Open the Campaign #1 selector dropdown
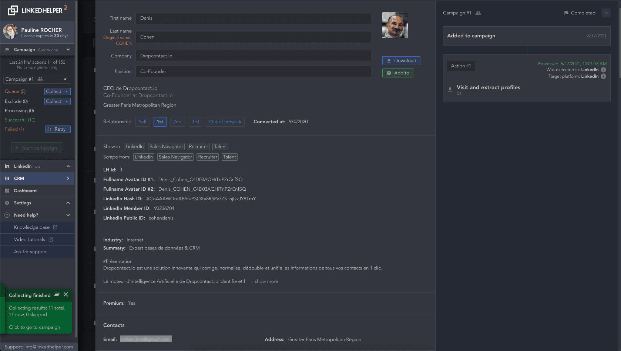The image size is (621, 351). (x=37, y=79)
